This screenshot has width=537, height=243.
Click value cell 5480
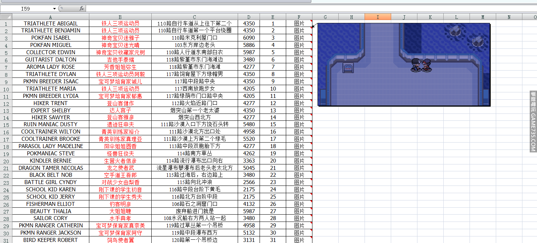[249, 124]
